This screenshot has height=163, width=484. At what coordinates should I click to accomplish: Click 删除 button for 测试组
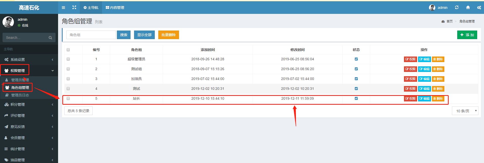point(438,69)
